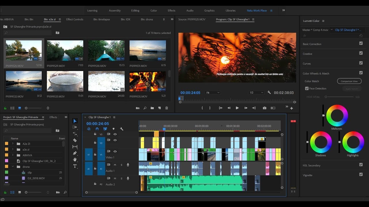Open the Fit zoom level dropdown
This screenshot has height=207, width=369.
pyautogui.click(x=213, y=93)
